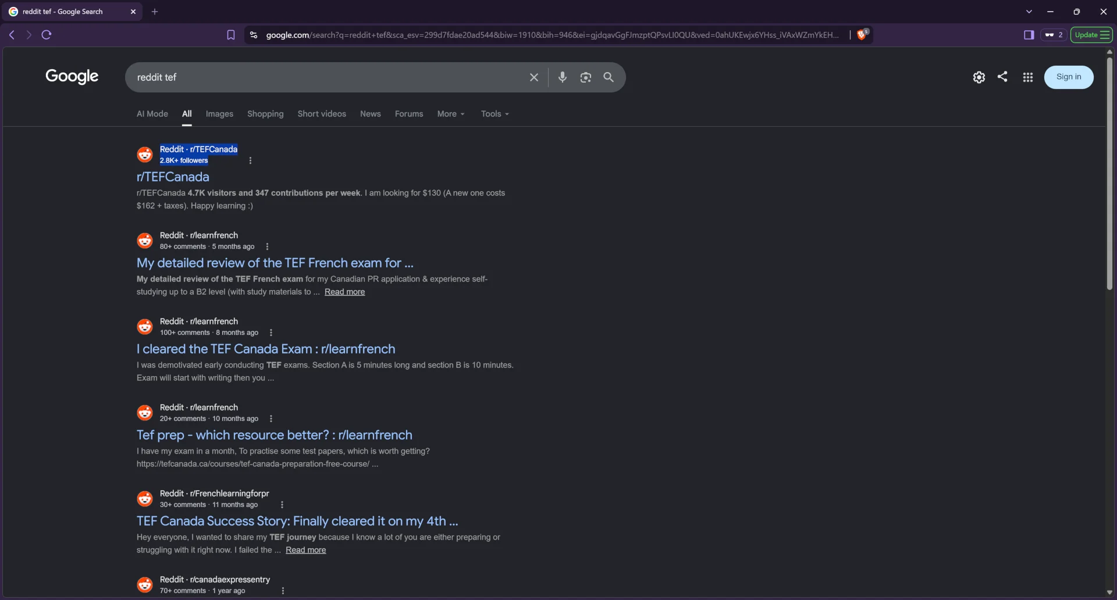Image resolution: width=1117 pixels, height=600 pixels.
Task: Switch to AI Mode tab
Action: [x=152, y=114]
